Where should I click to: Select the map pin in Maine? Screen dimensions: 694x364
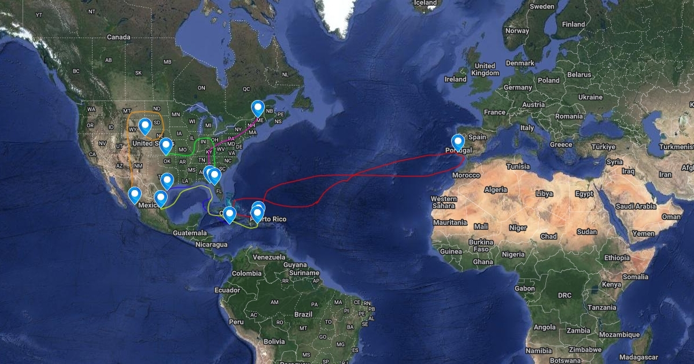(258, 108)
